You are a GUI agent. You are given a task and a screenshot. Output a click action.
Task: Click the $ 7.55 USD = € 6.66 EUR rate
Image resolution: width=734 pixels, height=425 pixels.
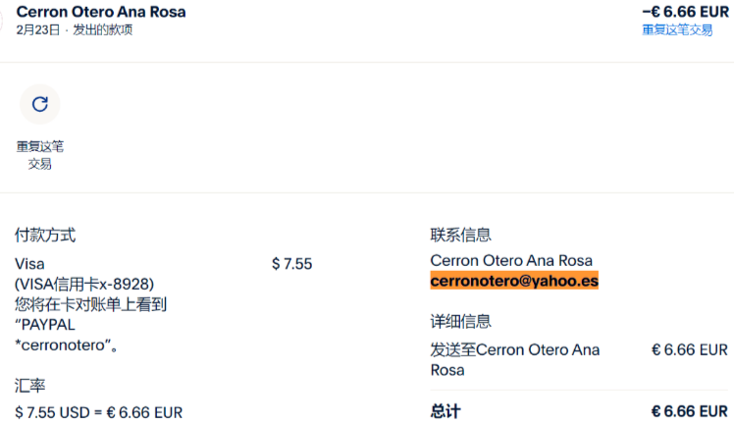[99, 412]
